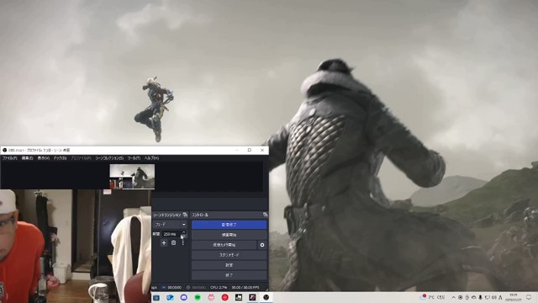The height and width of the screenshot is (303, 538).
Task: Undock the Scene Transitions panel icon
Action: 185,215
